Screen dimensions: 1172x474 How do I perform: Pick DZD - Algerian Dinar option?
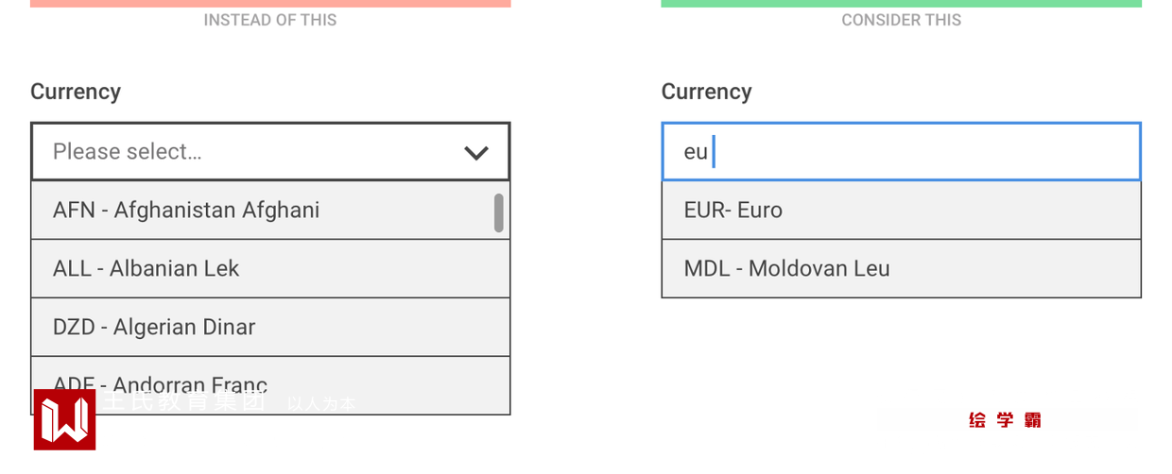pos(154,327)
